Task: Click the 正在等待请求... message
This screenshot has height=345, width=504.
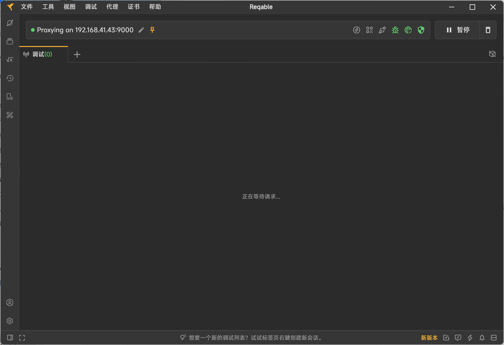Action: tap(261, 196)
